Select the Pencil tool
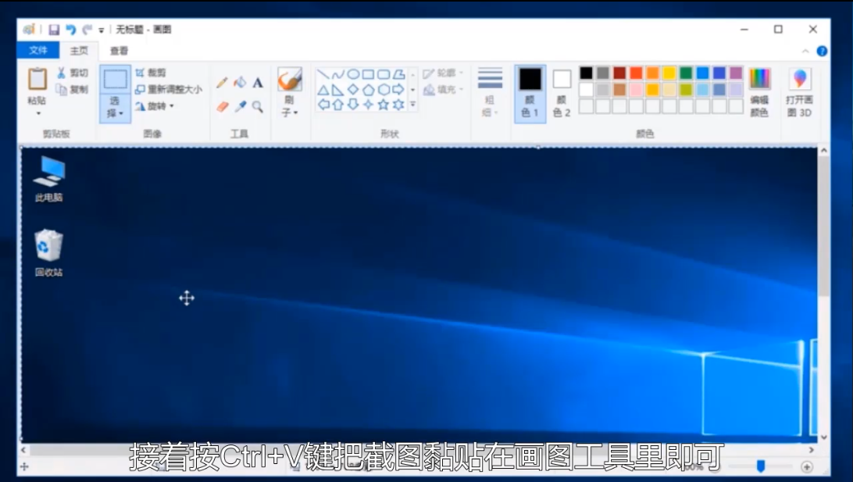Viewport: 853px width, 482px height. coord(222,83)
